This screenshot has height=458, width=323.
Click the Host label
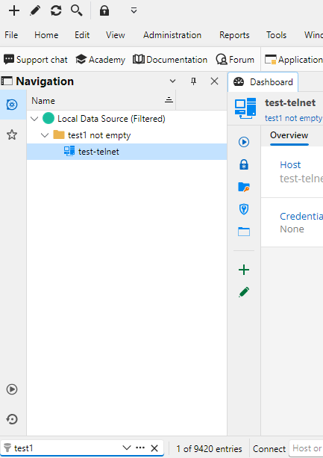(x=290, y=164)
